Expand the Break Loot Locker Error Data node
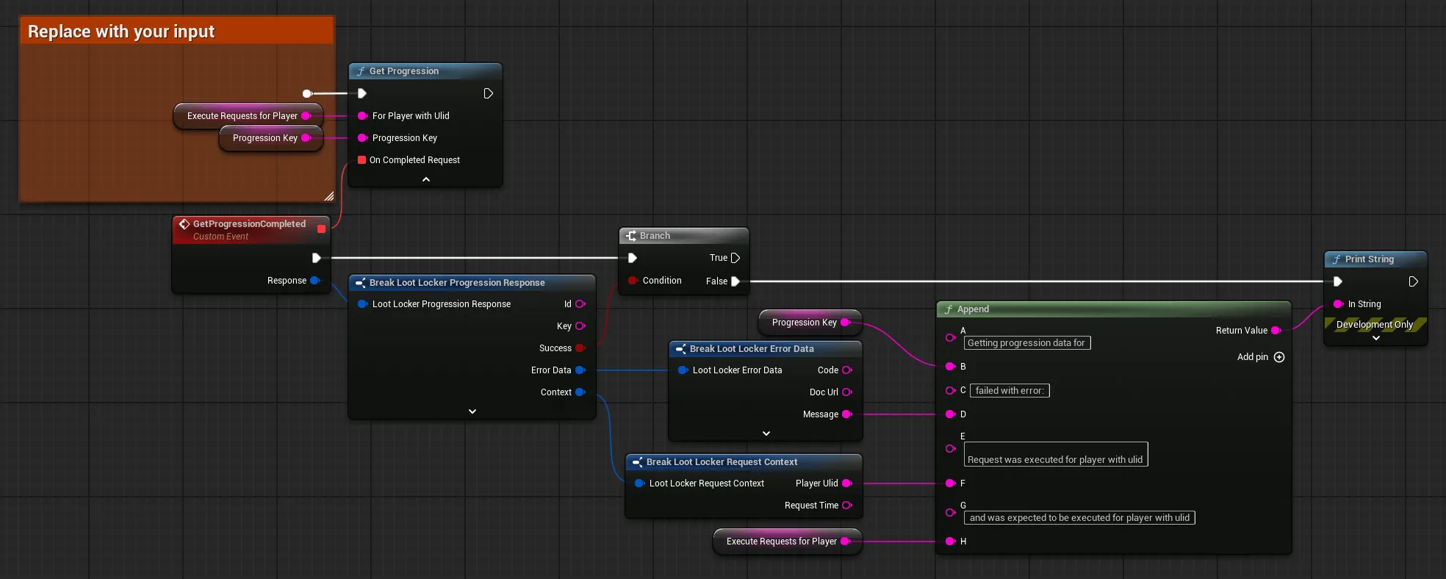The width and height of the screenshot is (1446, 579). coord(766,434)
